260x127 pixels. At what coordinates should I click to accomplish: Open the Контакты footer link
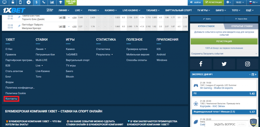coord(11,99)
